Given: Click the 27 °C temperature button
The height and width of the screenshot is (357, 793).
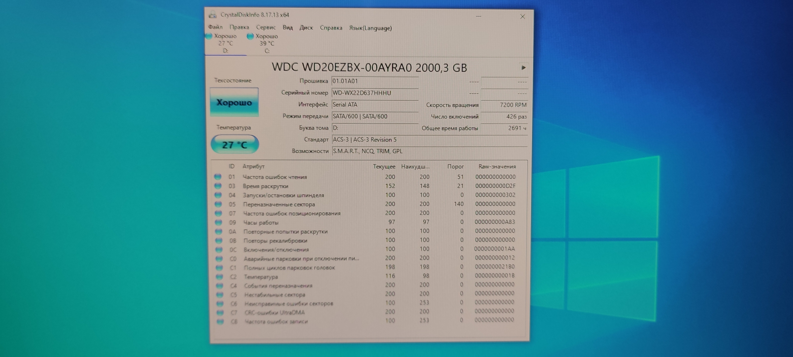Looking at the screenshot, I should pyautogui.click(x=234, y=144).
